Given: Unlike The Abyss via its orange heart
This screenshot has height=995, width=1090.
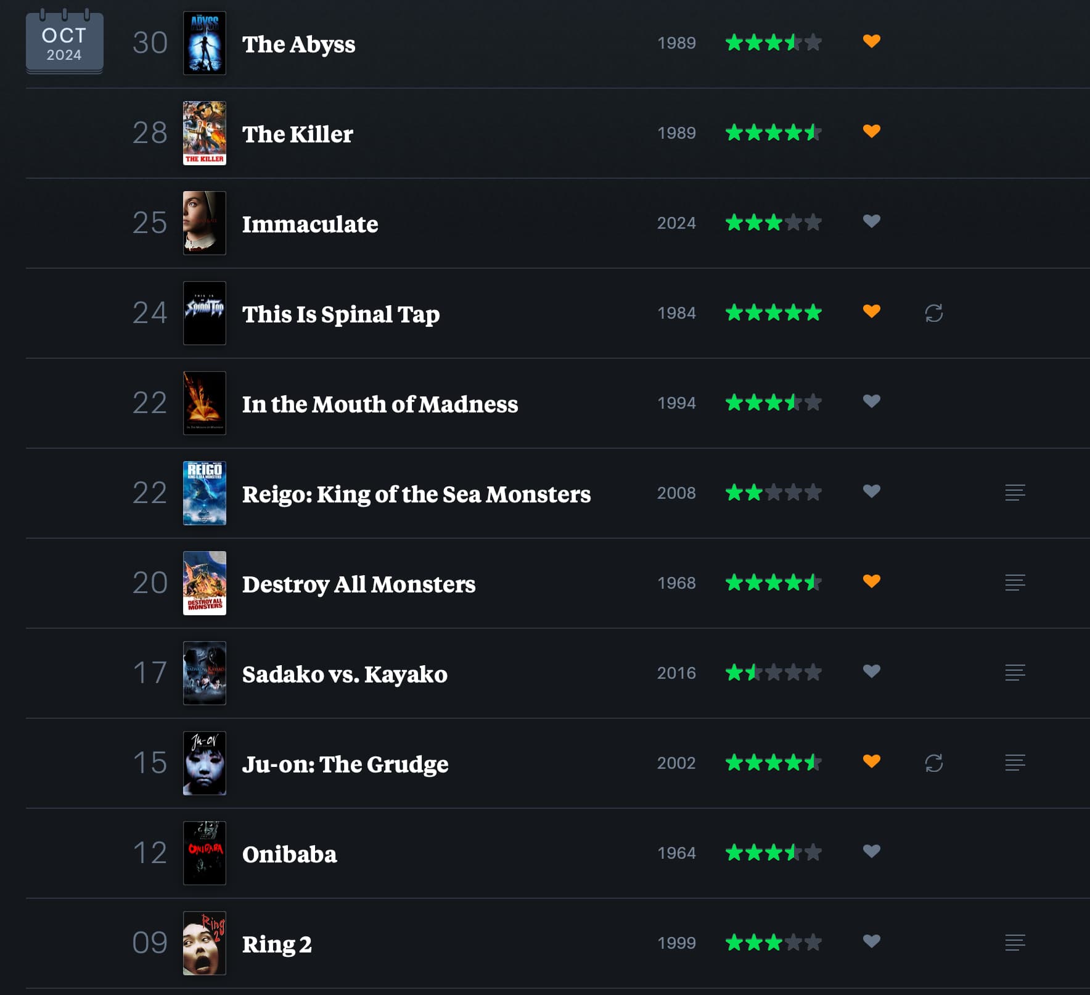Looking at the screenshot, I should click(871, 41).
